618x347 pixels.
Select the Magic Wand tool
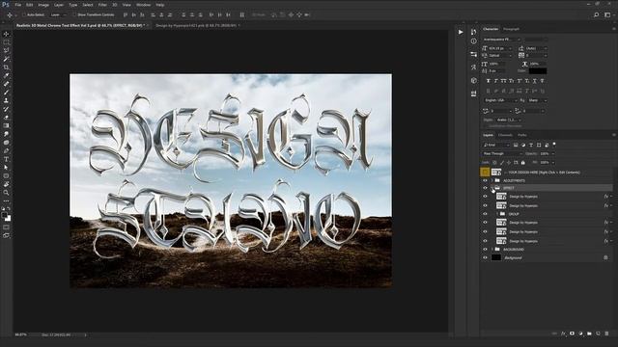click(x=7, y=59)
